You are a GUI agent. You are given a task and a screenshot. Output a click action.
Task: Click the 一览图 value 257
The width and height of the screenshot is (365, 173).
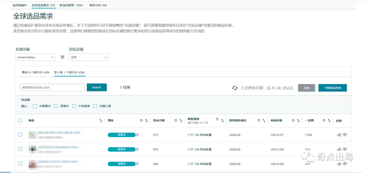coord(308,164)
